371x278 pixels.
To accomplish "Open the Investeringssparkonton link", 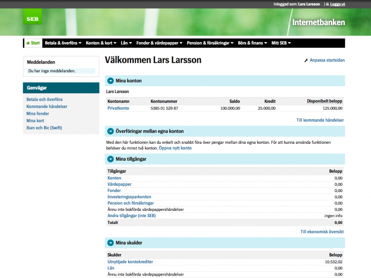I will (x=129, y=197).
